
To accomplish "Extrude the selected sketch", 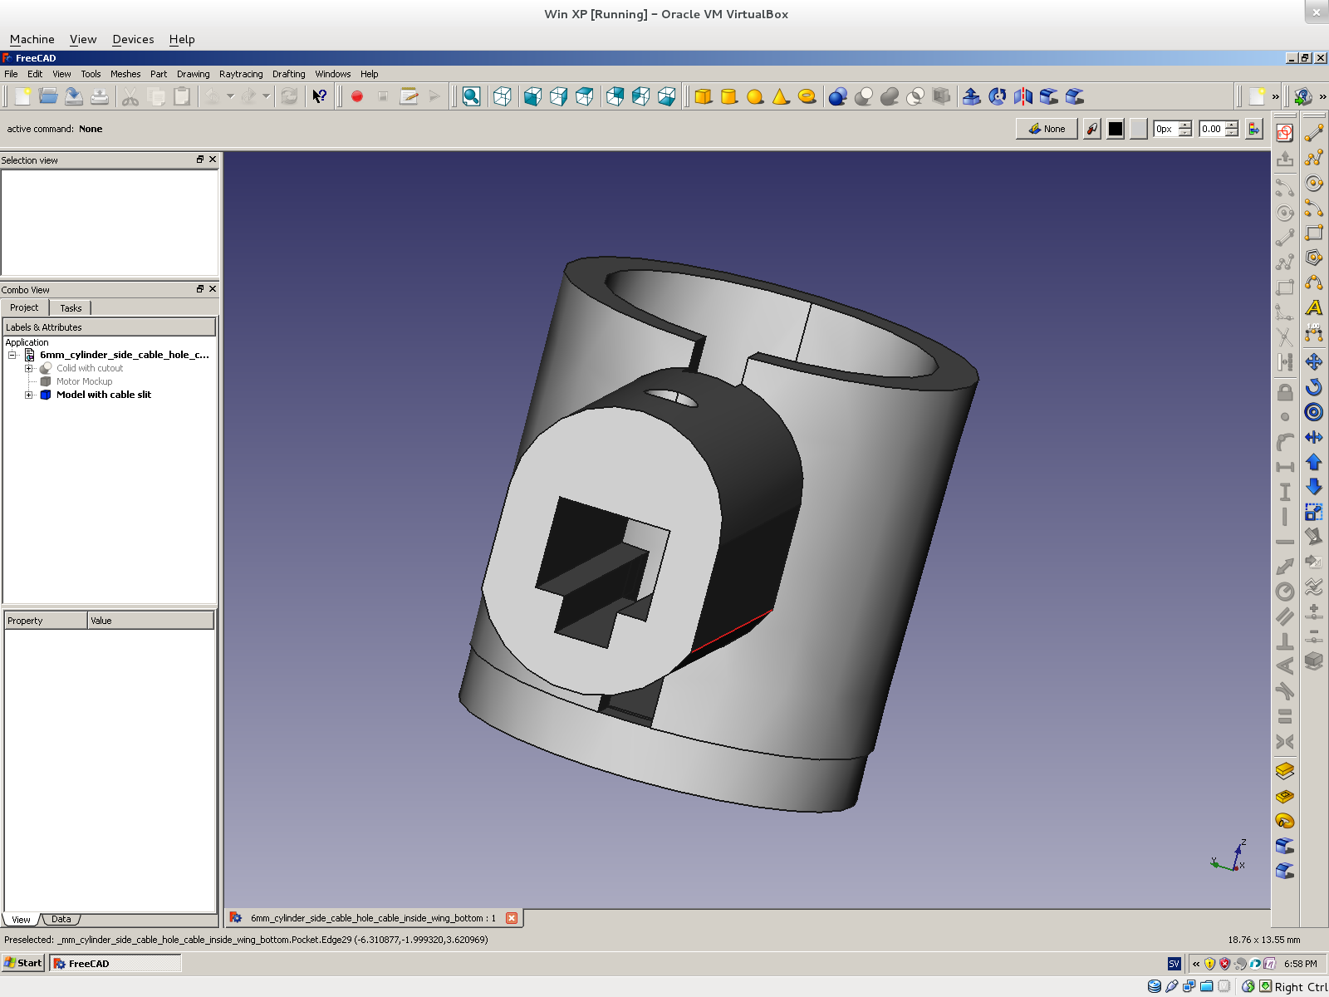I will [972, 96].
